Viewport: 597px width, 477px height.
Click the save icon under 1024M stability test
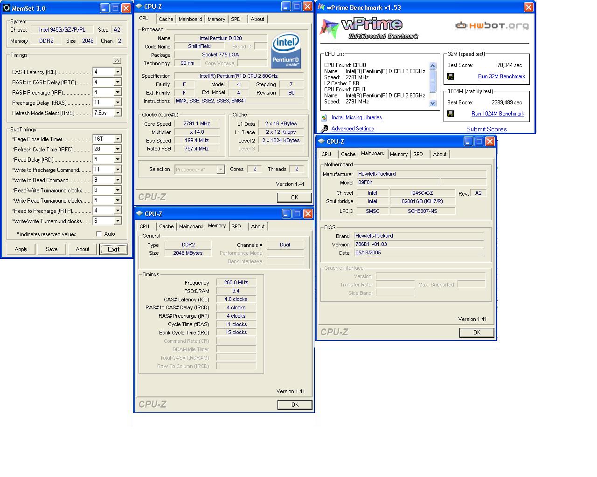(451, 114)
